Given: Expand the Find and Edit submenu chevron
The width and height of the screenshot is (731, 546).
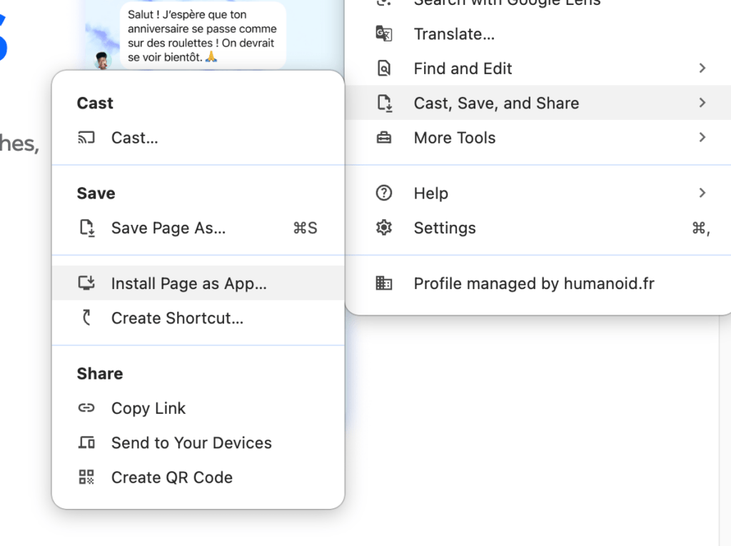Looking at the screenshot, I should pyautogui.click(x=701, y=68).
